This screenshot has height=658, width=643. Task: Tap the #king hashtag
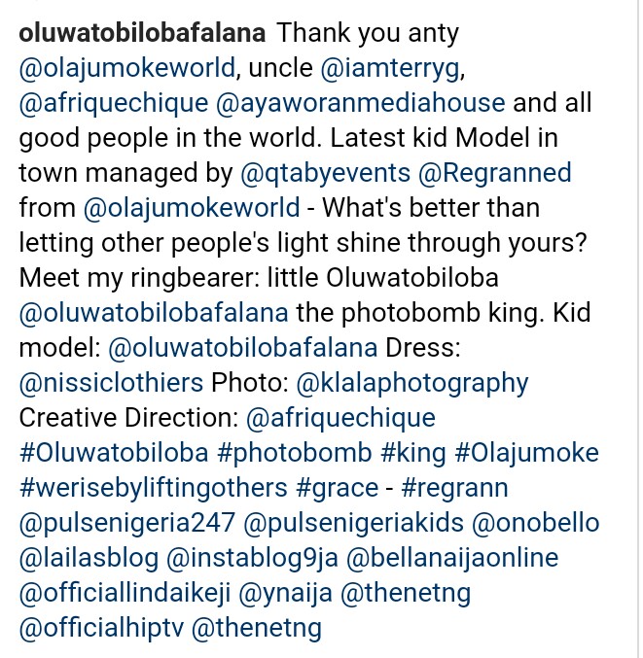coord(413,453)
